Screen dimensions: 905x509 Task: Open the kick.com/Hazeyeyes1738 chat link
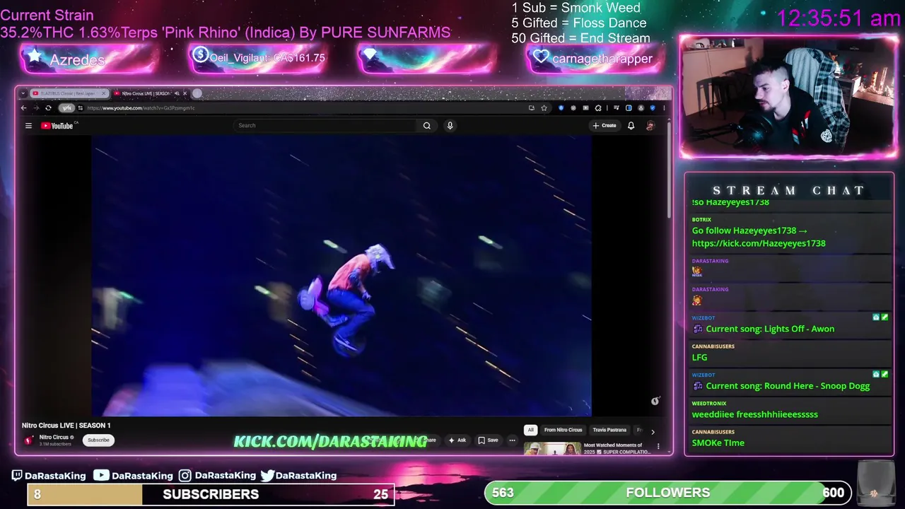click(759, 243)
